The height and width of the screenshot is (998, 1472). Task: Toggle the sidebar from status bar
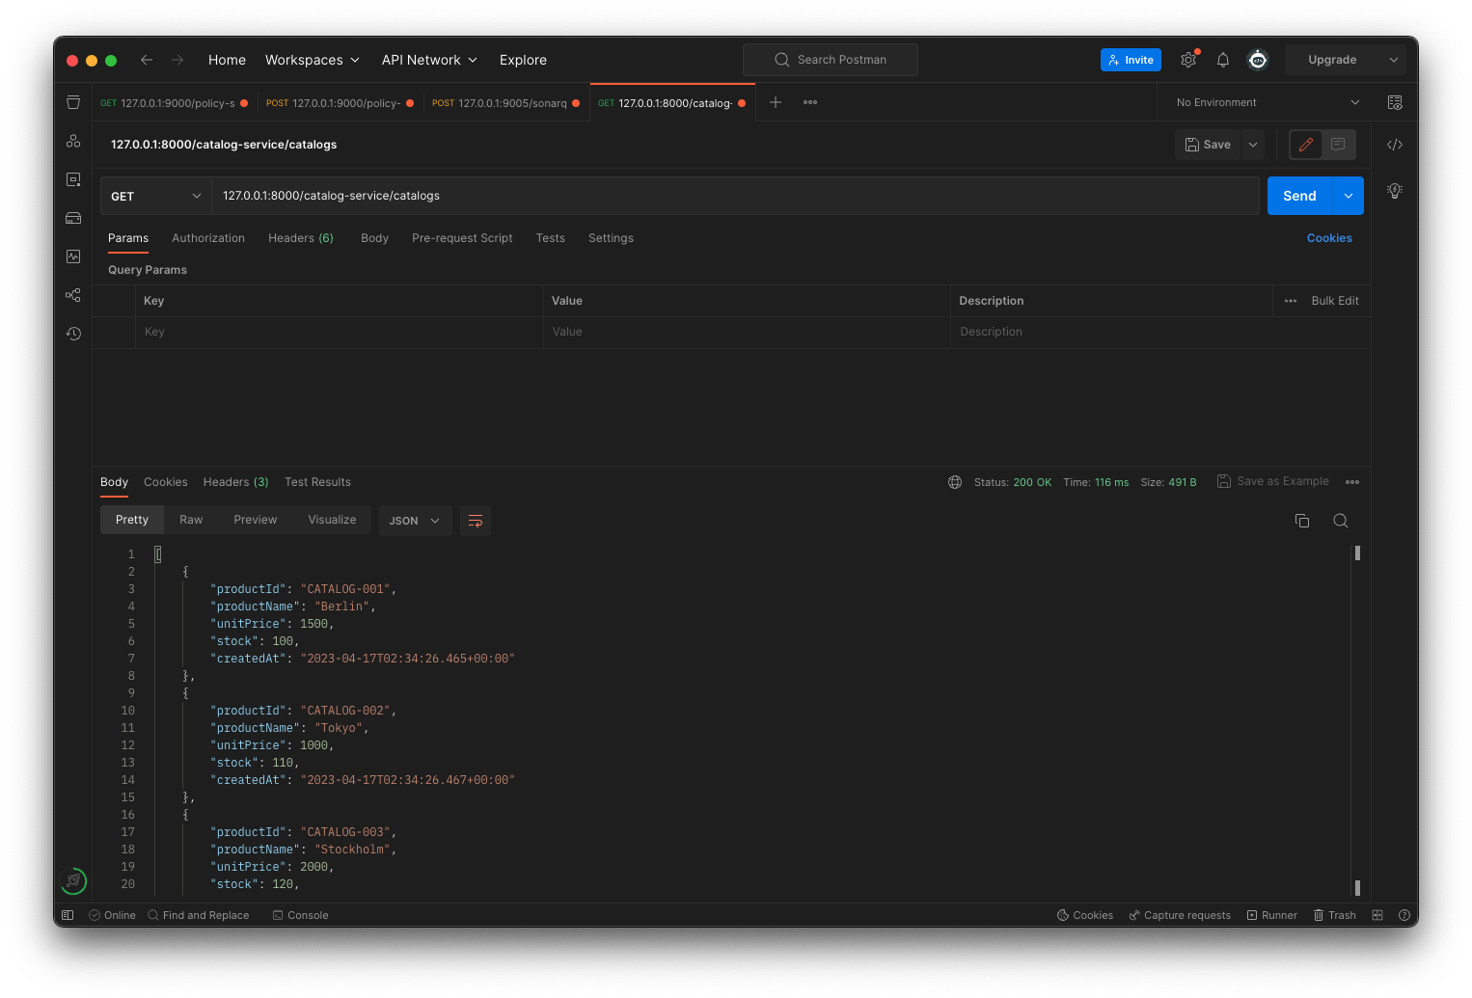[x=68, y=915]
